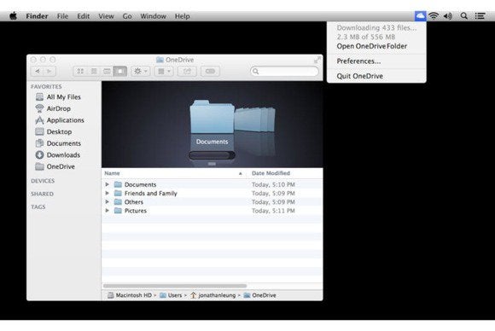Open the Arrange items dropdown
Viewport: 495px width, 331px height.
tap(164, 72)
